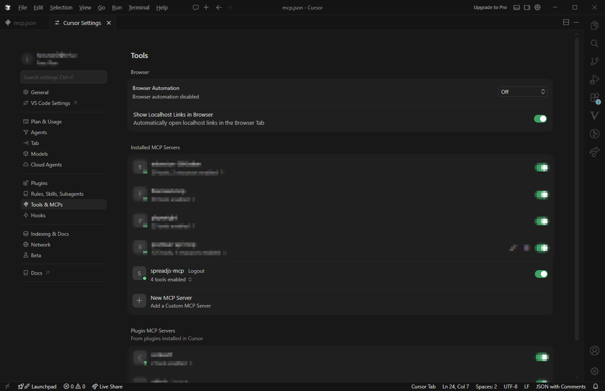Open the Browser Automation Off dropdown
Screen dimensions: 605x391
(x=523, y=92)
